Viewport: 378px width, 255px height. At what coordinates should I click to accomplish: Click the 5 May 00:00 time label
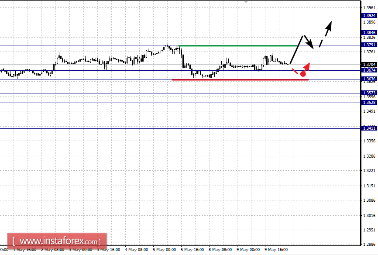coord(165,250)
